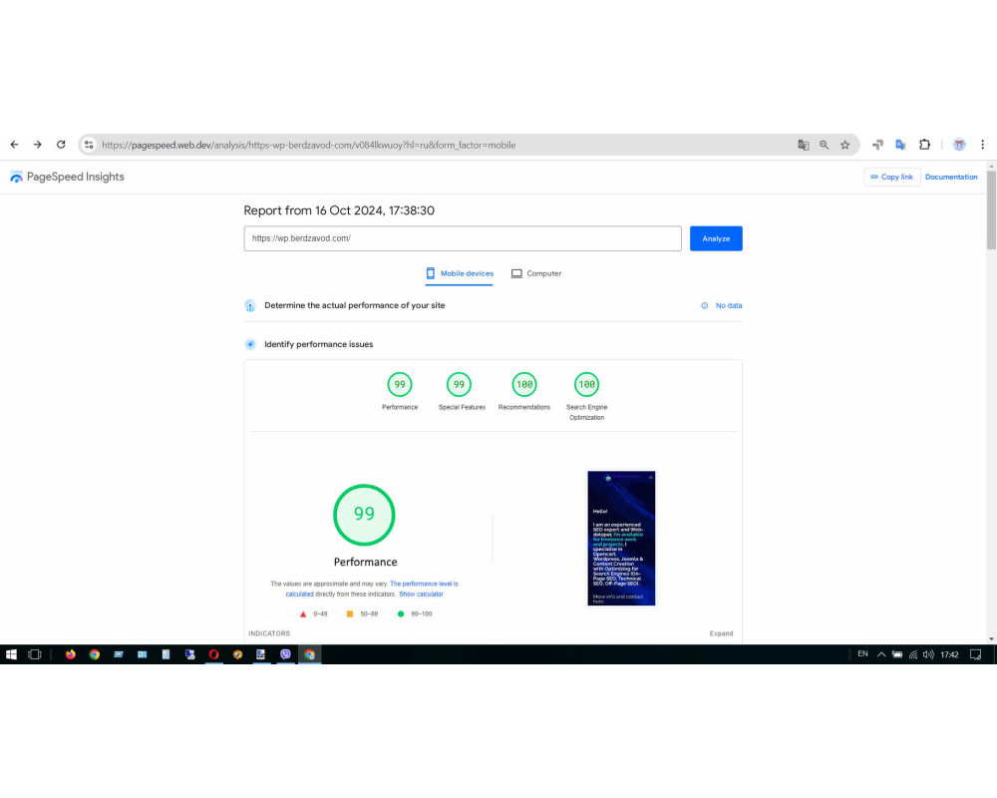The image size is (997, 798).
Task: Open the site information icon beside URL
Action: coord(89,145)
